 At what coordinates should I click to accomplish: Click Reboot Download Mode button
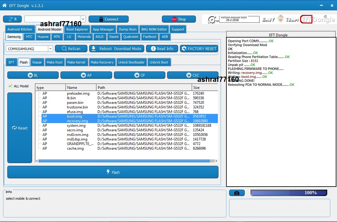pos(117,49)
